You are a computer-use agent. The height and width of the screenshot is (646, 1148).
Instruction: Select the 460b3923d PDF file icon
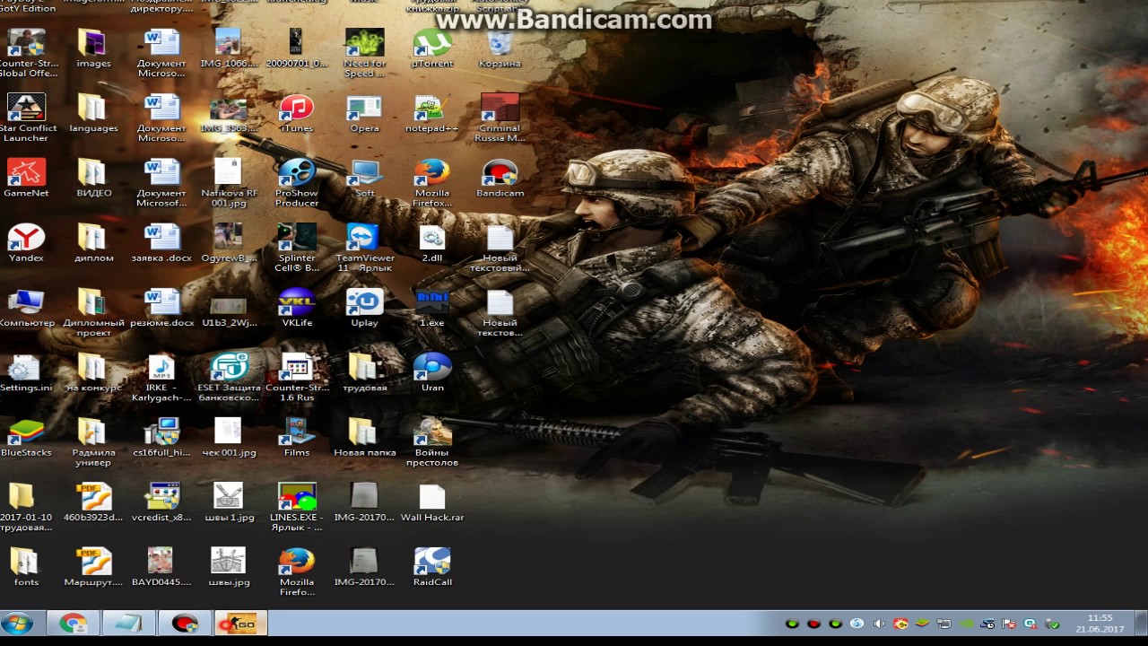[93, 502]
